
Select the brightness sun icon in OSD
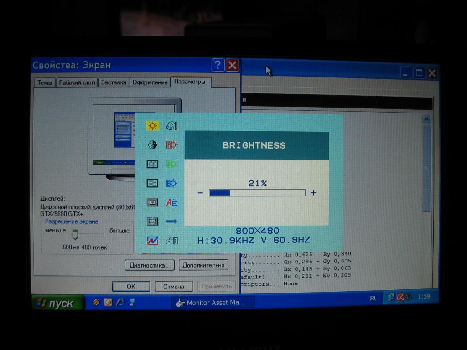click(152, 126)
